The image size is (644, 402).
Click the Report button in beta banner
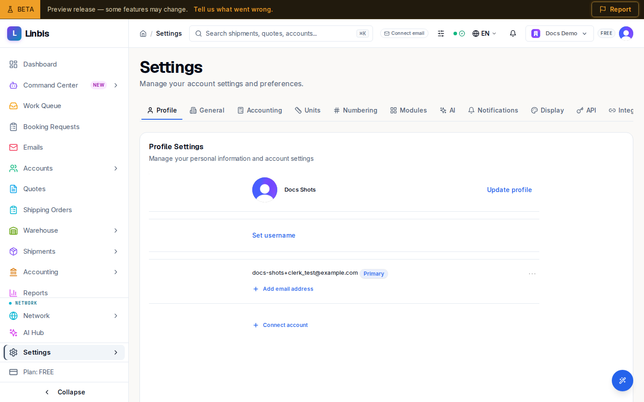(x=615, y=9)
